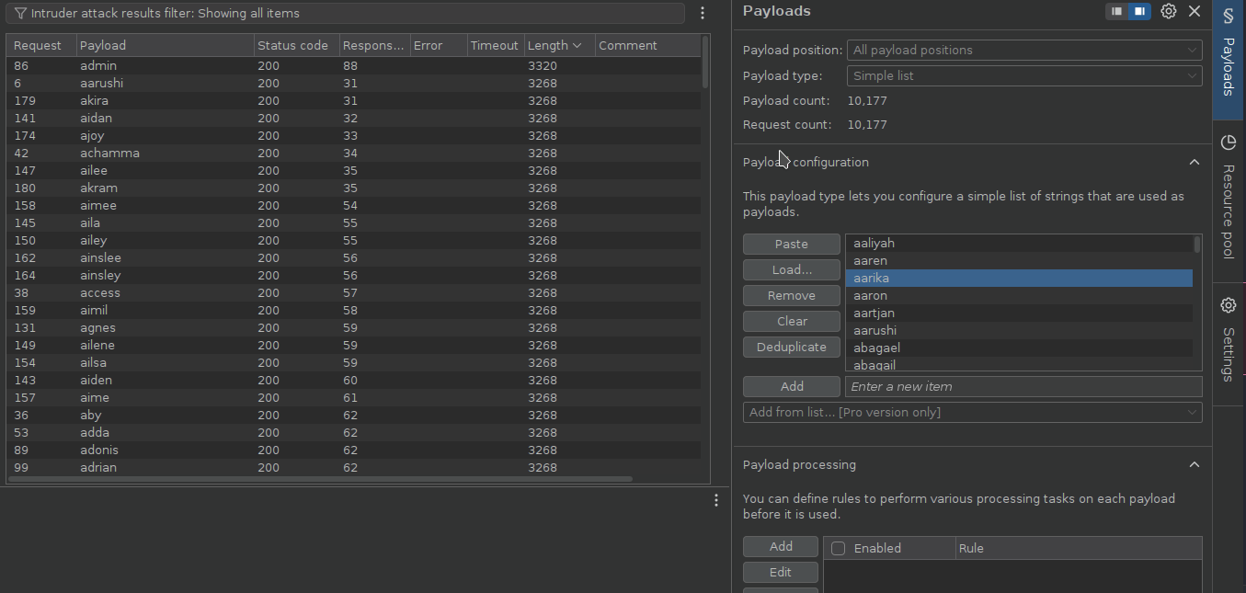Enable the payload processing rule checkbox
This screenshot has width=1246, height=593.
[838, 548]
